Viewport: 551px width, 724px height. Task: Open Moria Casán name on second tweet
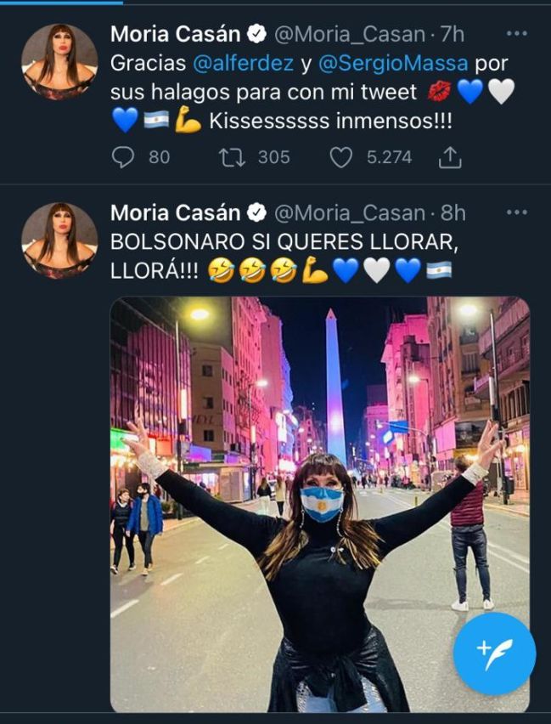coord(176,212)
